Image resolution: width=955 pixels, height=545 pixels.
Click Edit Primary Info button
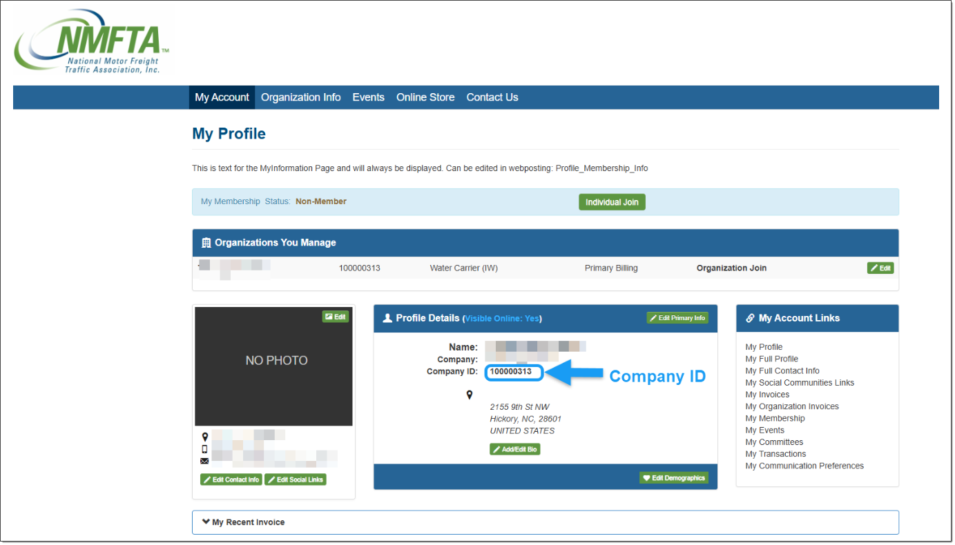click(x=677, y=318)
